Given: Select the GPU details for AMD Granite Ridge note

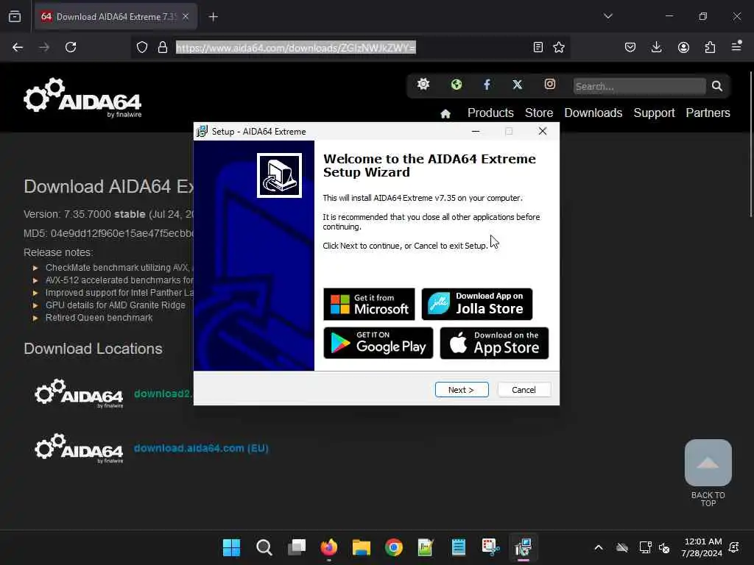Looking at the screenshot, I should [115, 305].
